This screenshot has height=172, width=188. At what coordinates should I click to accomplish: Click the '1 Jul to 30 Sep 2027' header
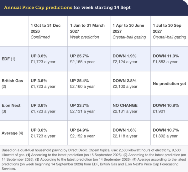tap(169, 31)
